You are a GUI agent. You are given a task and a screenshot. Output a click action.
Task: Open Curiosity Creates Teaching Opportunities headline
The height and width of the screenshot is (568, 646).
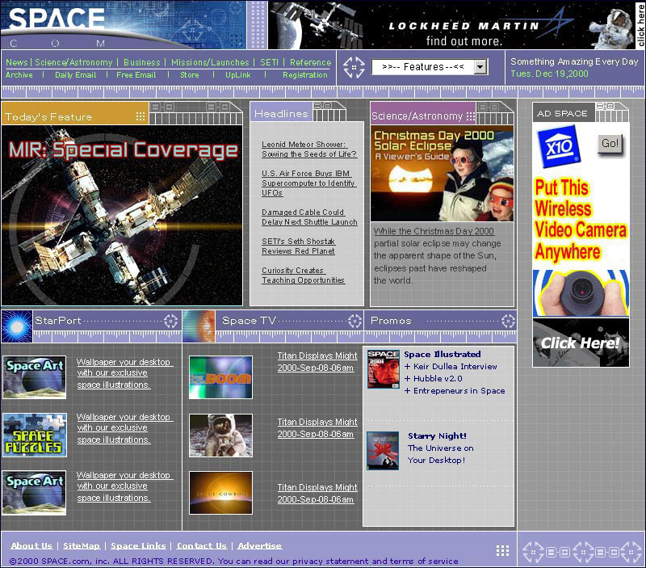click(303, 276)
